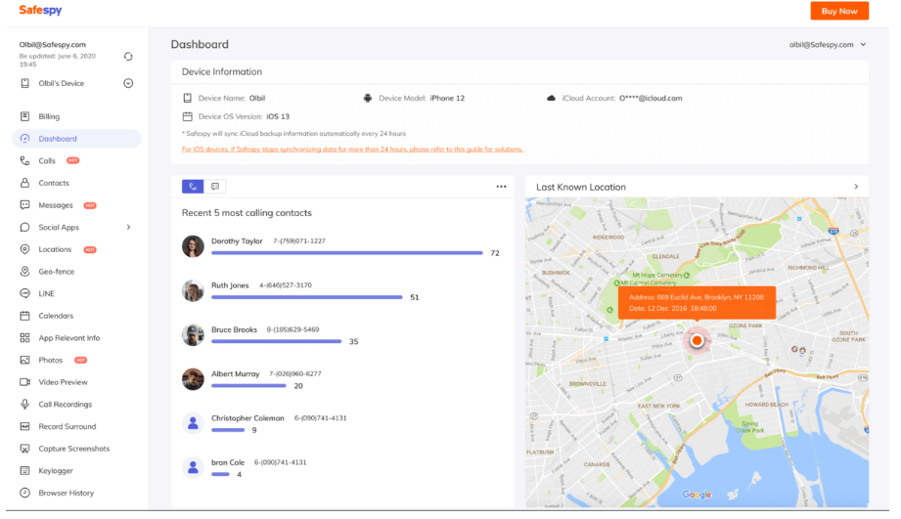Click the orange location marker on map
The width and height of the screenshot is (901, 519).
(697, 341)
